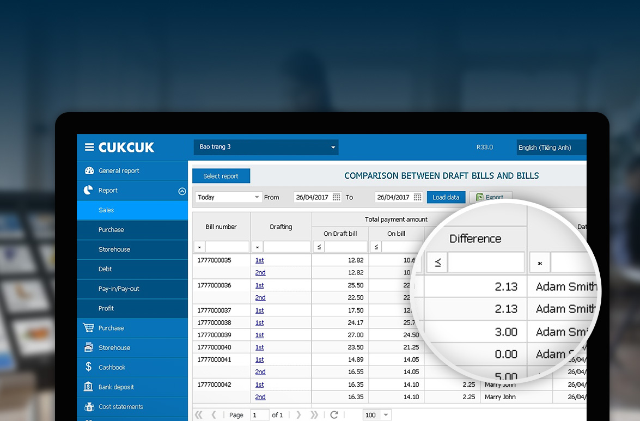This screenshot has height=421, width=640.
Task: Go to the next page arrow
Action: click(298, 415)
